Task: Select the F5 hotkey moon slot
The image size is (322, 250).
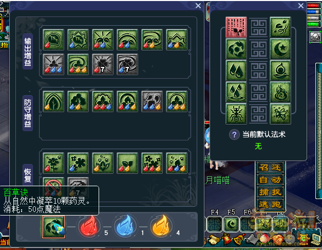Action: coord(231,224)
